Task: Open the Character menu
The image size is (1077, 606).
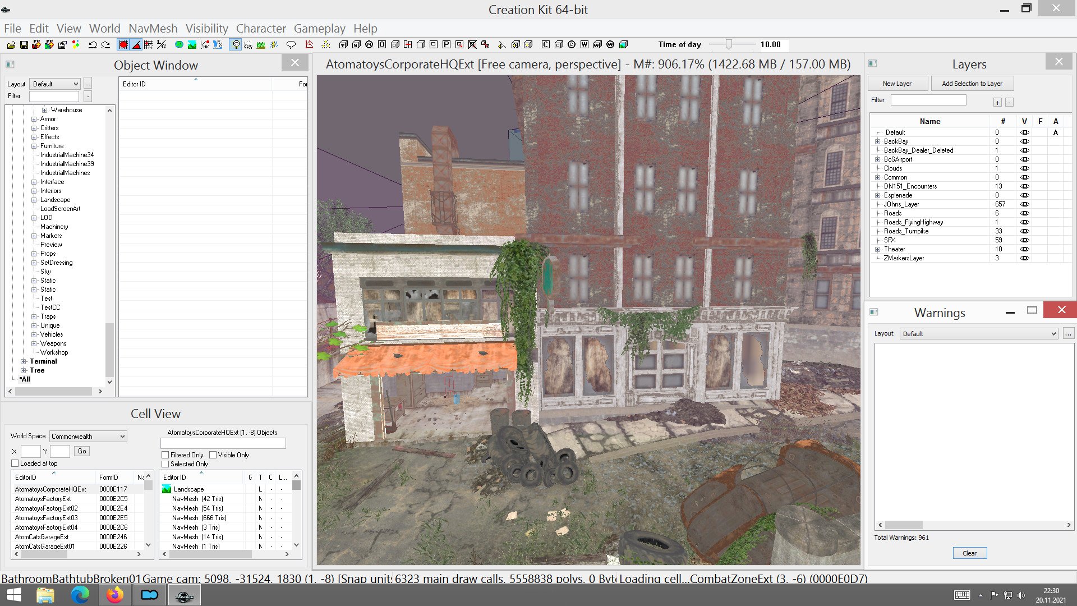Action: (x=261, y=29)
